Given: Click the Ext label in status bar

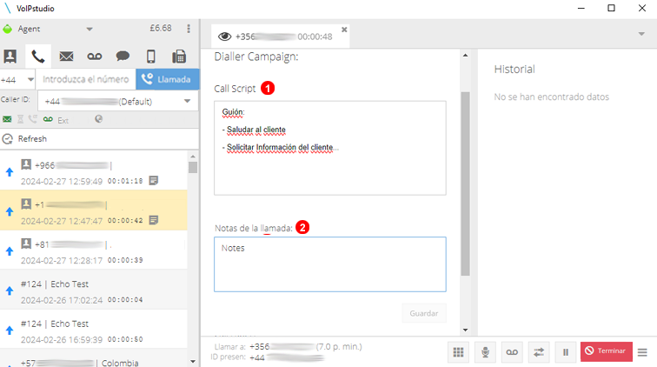Looking at the screenshot, I should [x=63, y=120].
